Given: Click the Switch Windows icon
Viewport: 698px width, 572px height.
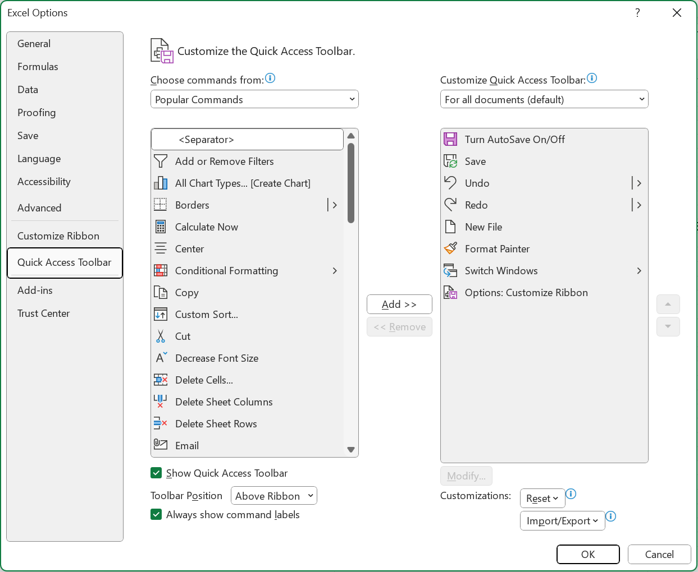Looking at the screenshot, I should (x=450, y=271).
